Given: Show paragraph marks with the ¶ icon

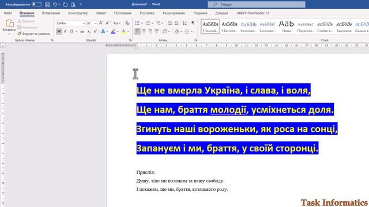Looking at the screenshot, I should tap(193, 23).
